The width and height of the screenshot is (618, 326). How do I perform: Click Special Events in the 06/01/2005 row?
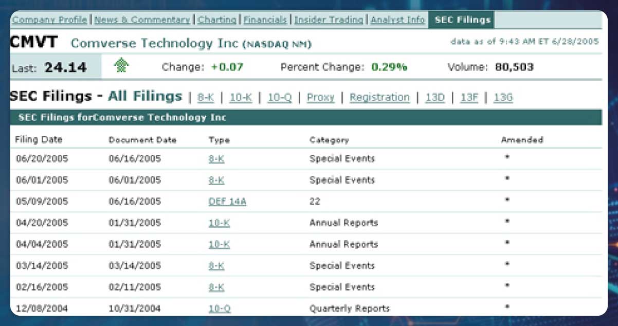click(342, 180)
